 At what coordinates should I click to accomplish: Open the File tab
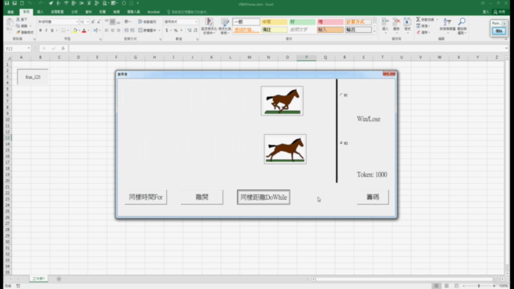(x=10, y=12)
